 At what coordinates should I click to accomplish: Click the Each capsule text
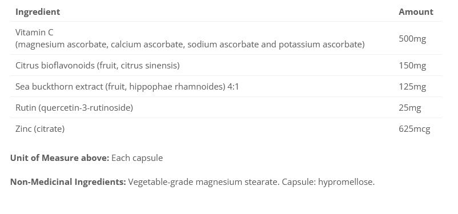137,158
